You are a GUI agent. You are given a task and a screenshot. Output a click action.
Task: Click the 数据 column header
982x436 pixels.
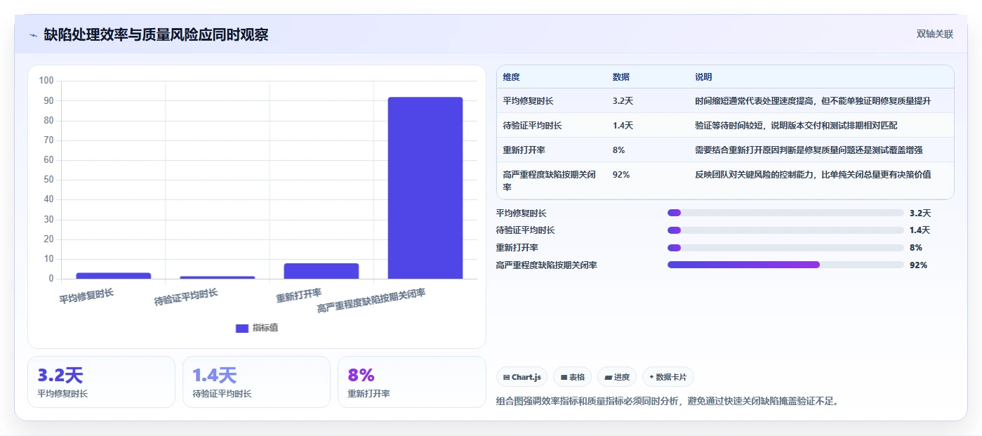621,77
